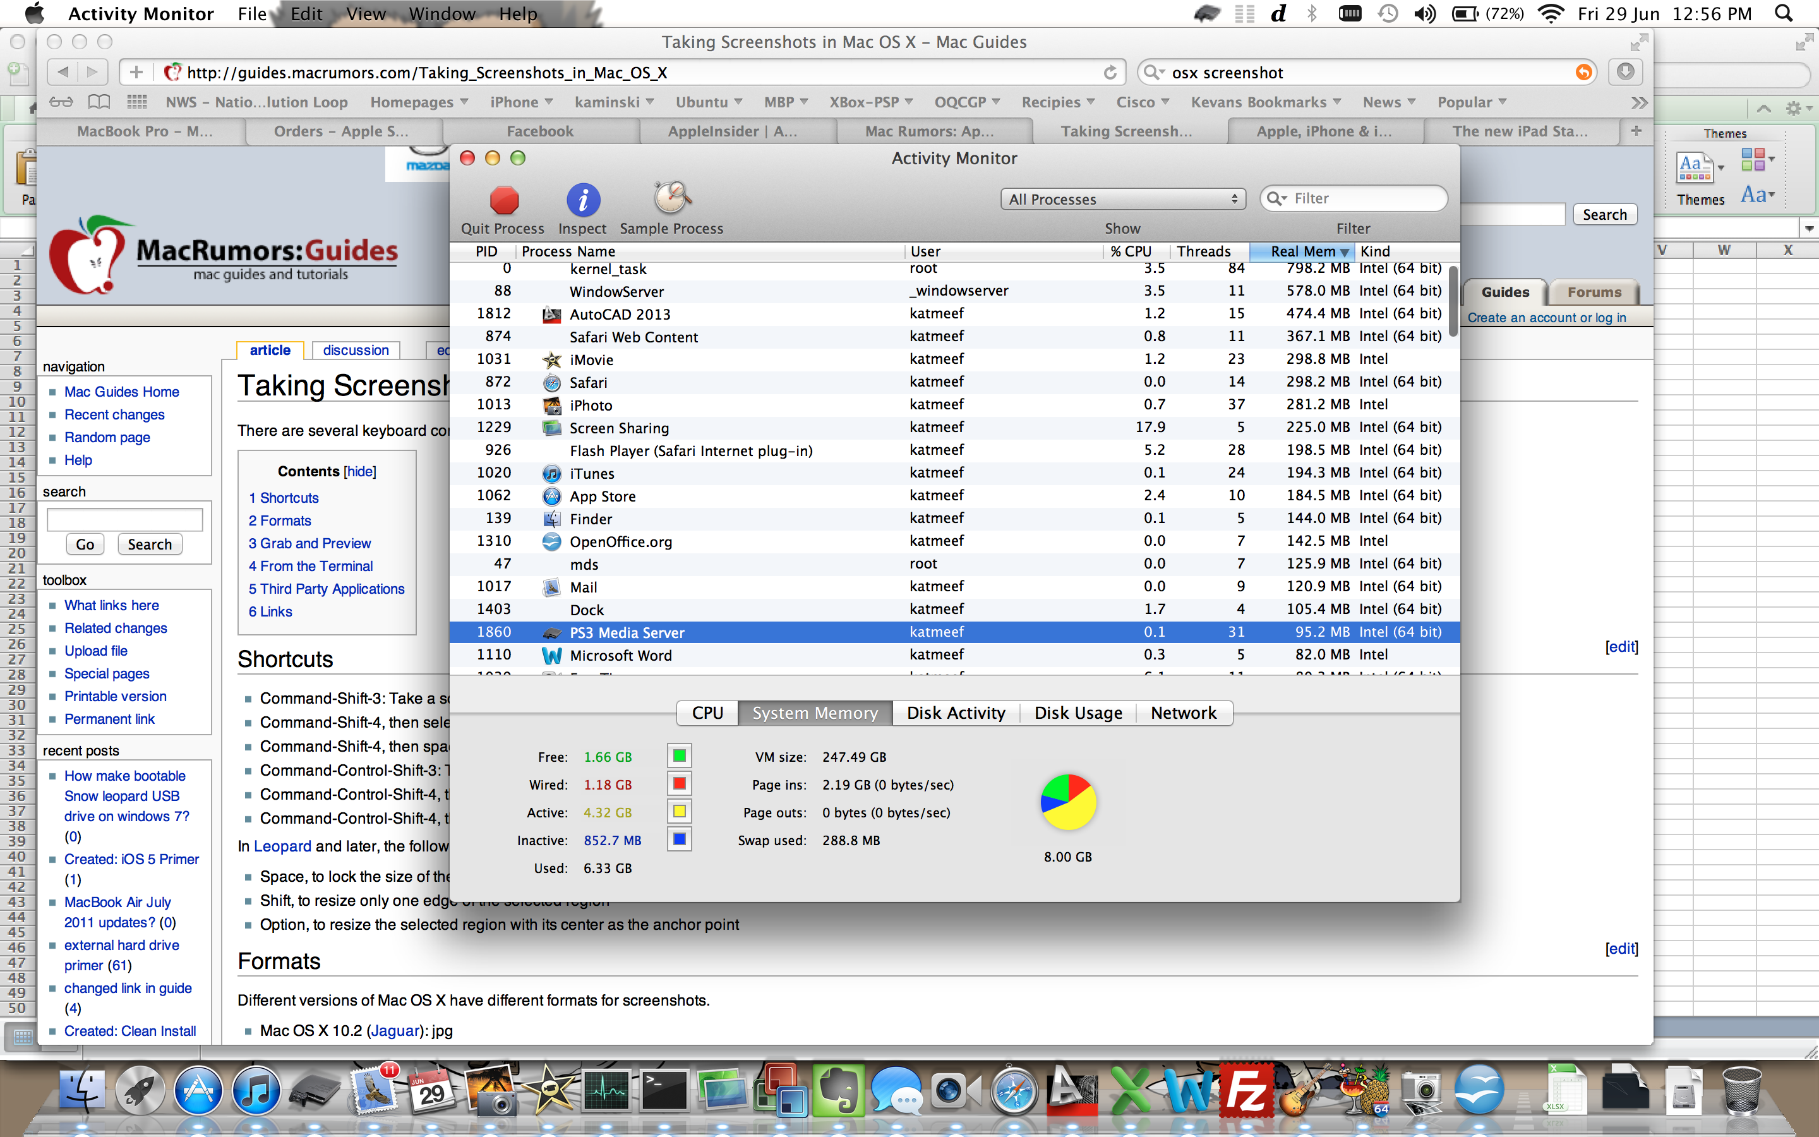Viewport: 1819px width, 1137px height.
Task: Switch to the Network tab
Action: [1184, 713]
